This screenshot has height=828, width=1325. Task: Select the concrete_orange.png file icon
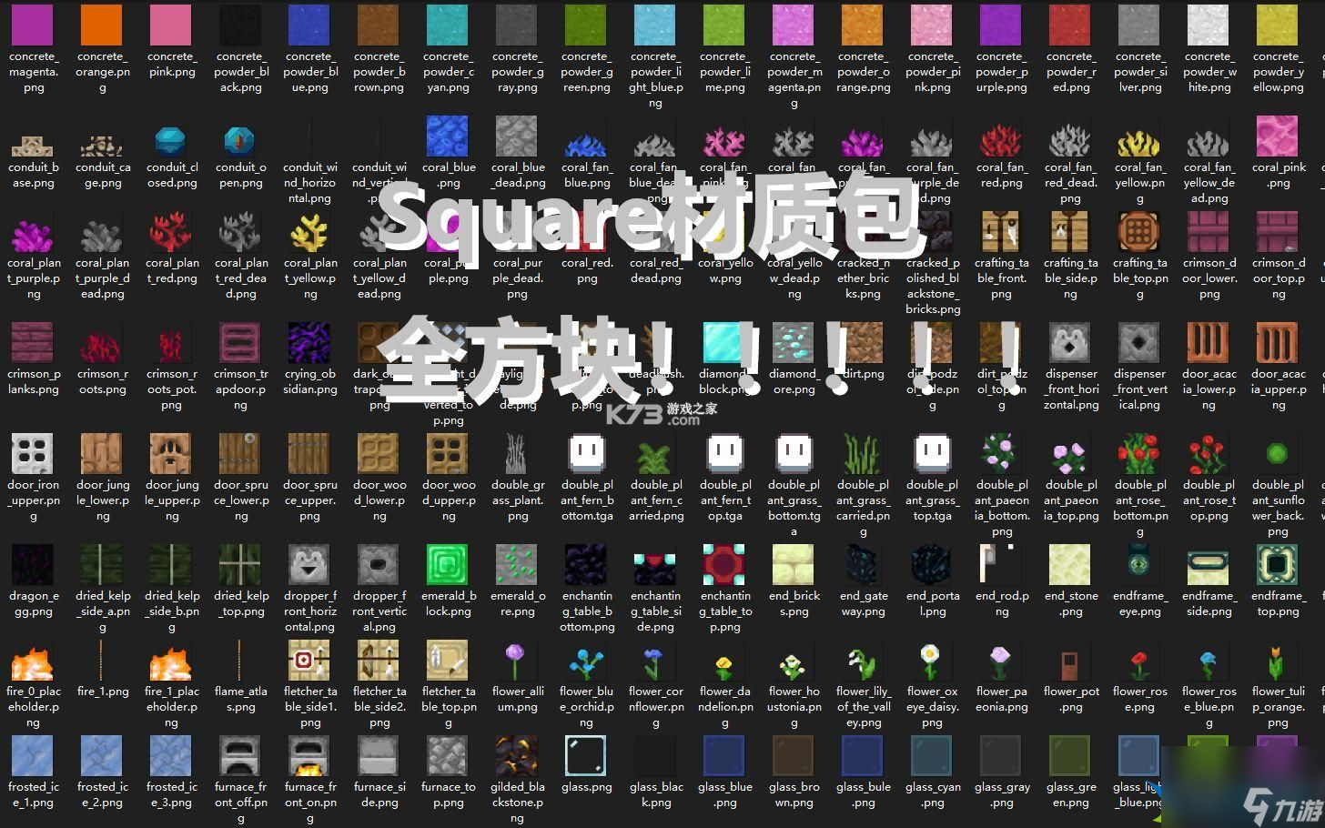click(x=102, y=25)
